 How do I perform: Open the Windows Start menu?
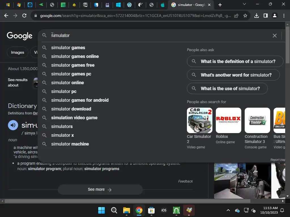click(x=101, y=210)
